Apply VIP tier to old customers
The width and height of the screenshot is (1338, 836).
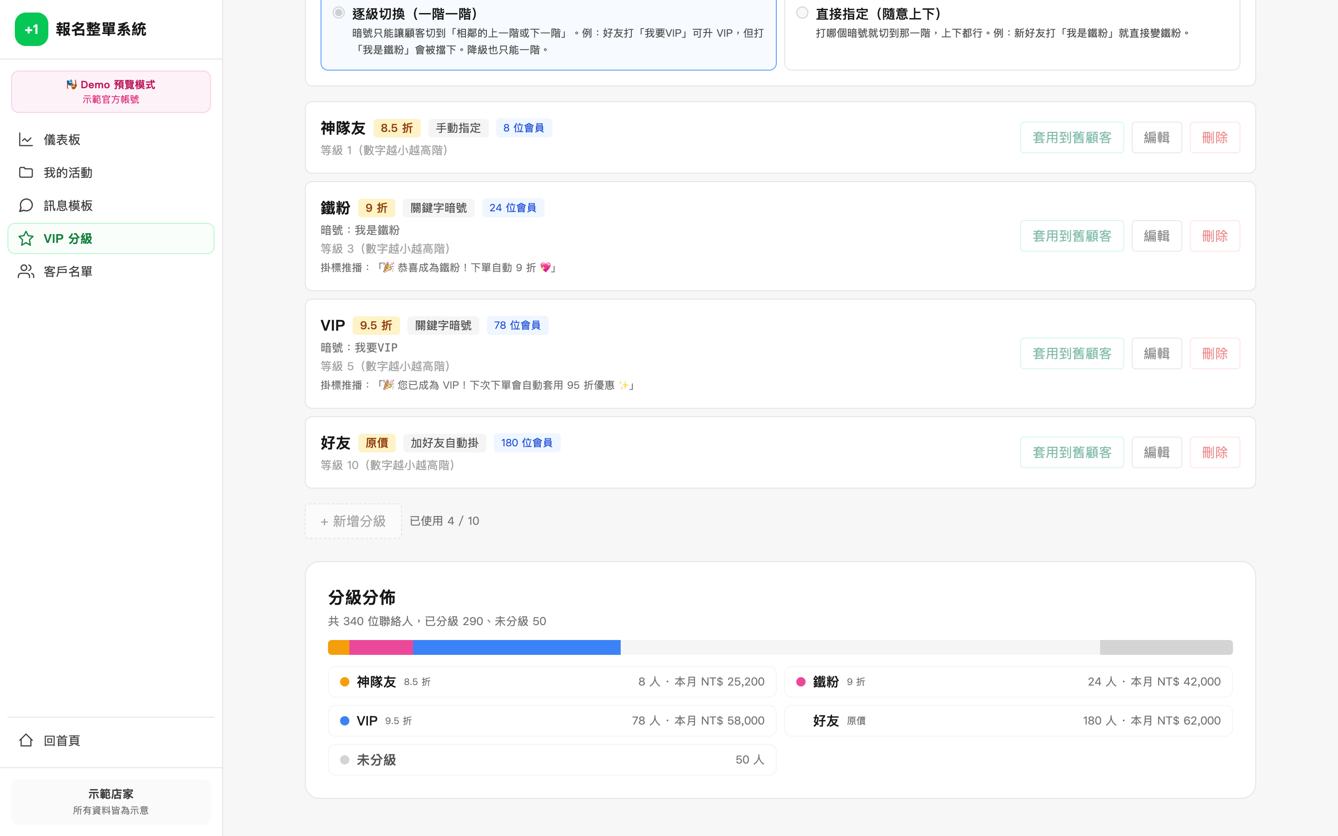click(1071, 354)
